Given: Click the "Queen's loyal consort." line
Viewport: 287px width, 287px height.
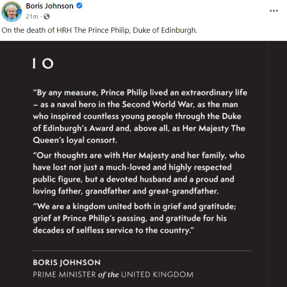Looking at the screenshot, I should [x=75, y=140].
